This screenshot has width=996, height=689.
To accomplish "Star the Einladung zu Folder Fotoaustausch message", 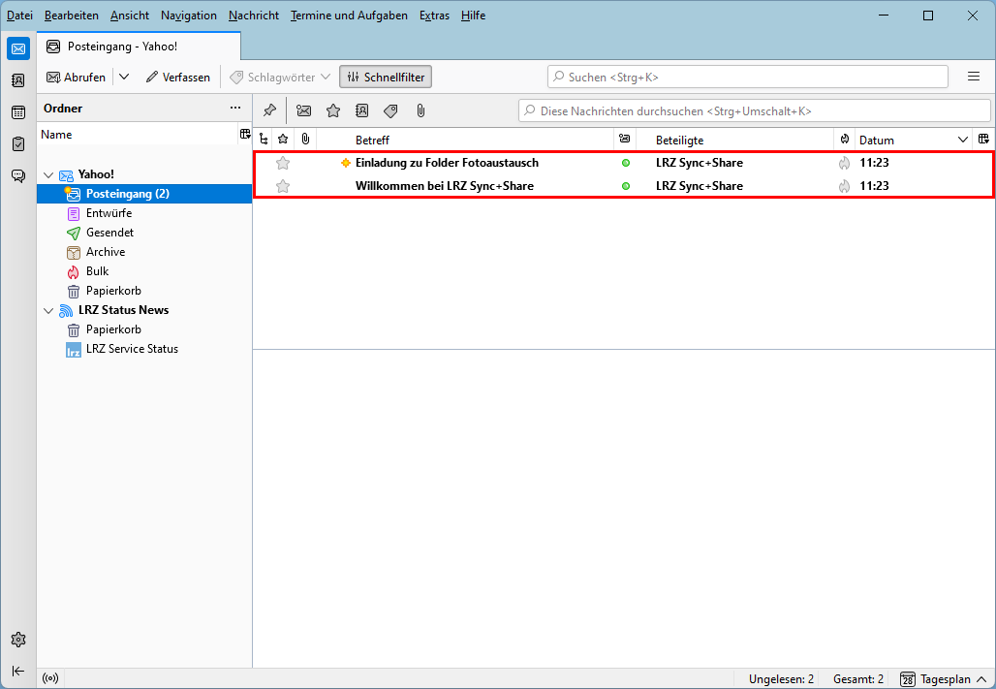I will pyautogui.click(x=283, y=163).
